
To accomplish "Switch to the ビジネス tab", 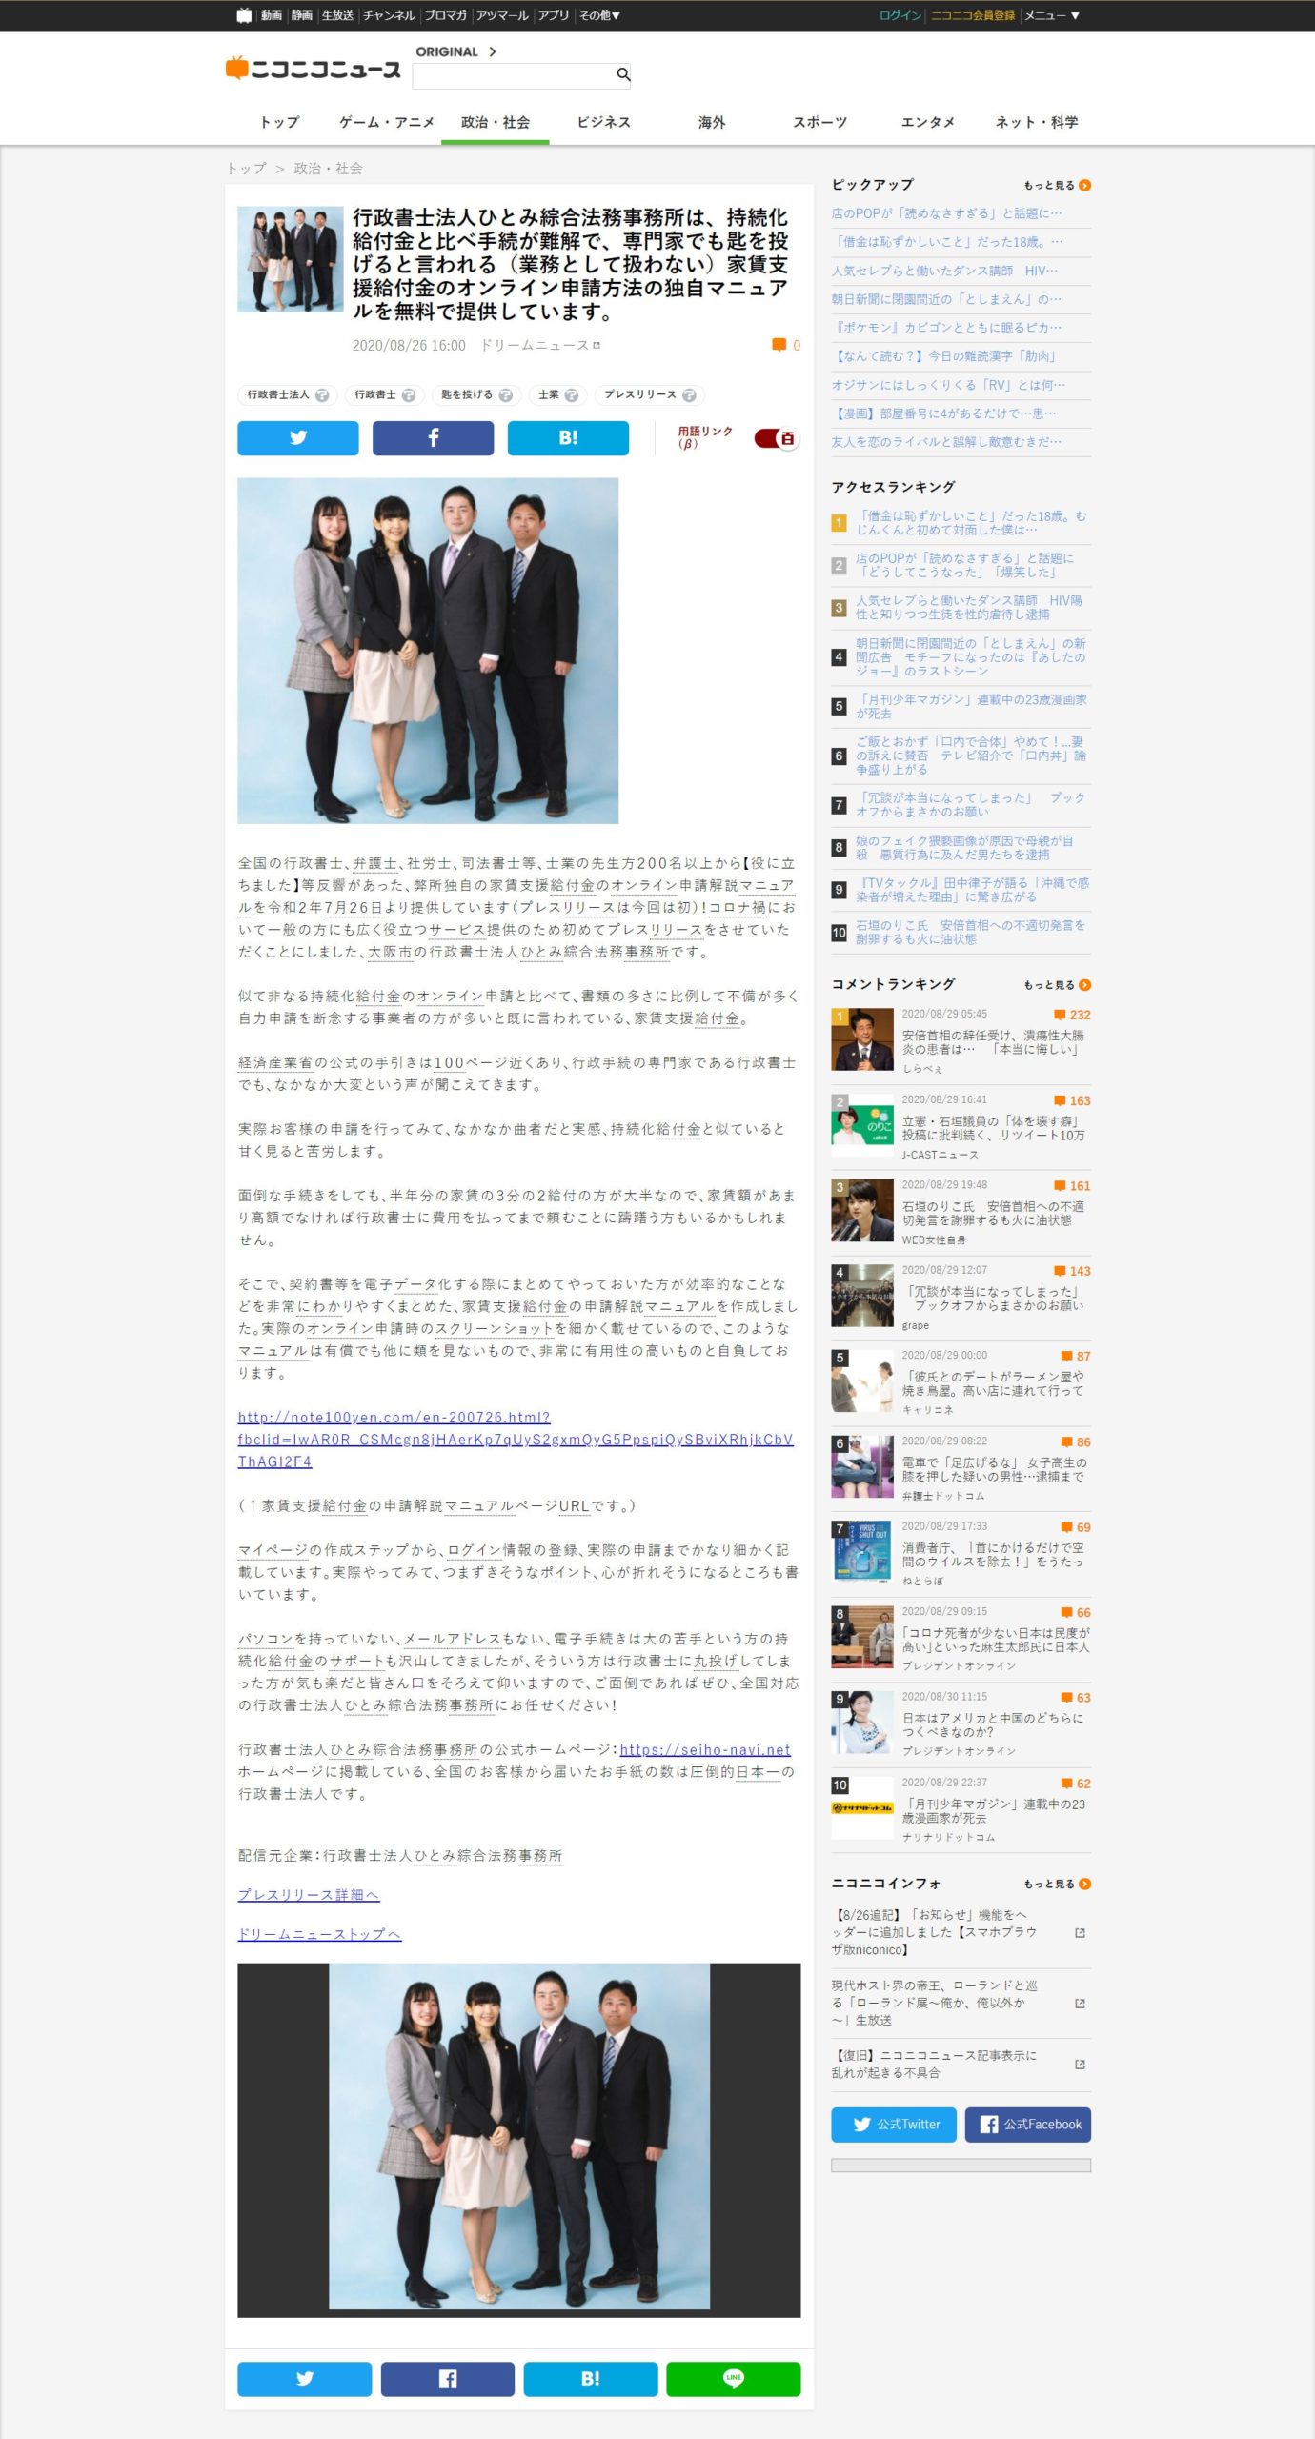I will click(603, 123).
